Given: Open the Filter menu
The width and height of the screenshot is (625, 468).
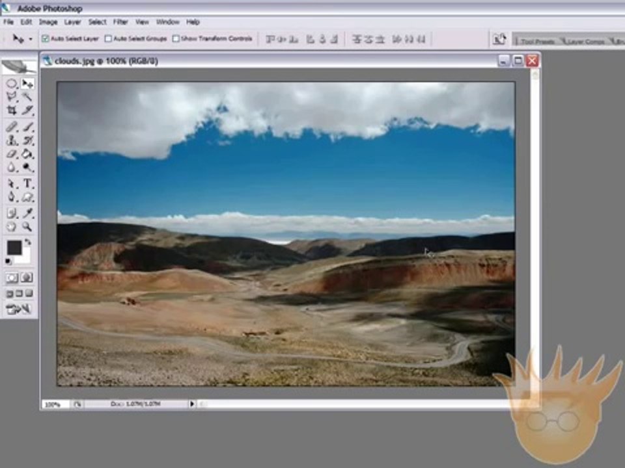Looking at the screenshot, I should tap(120, 22).
